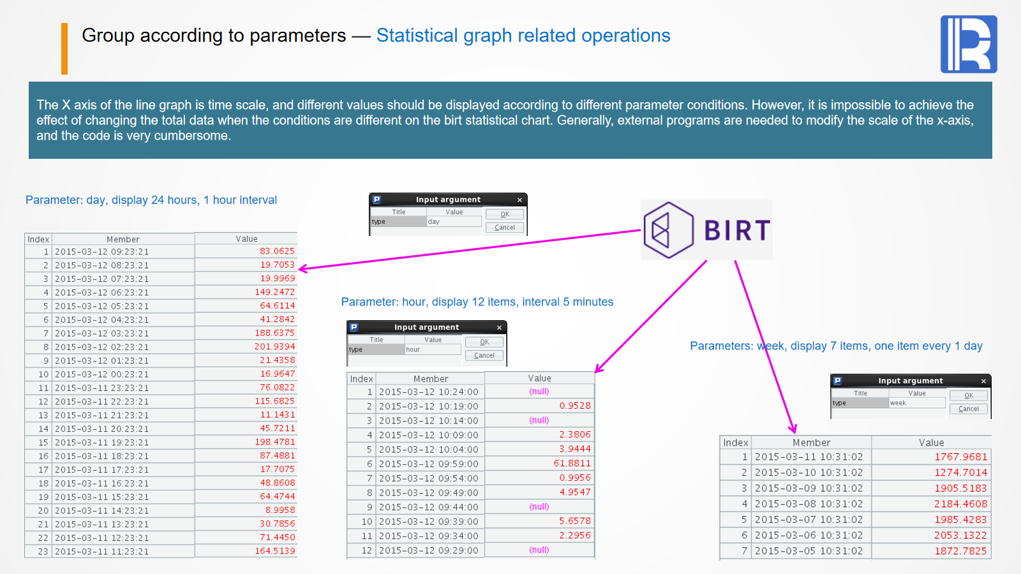This screenshot has width=1021, height=574.
Task: Click the Raqsoft logo in the top-right corner
Action: (x=968, y=44)
